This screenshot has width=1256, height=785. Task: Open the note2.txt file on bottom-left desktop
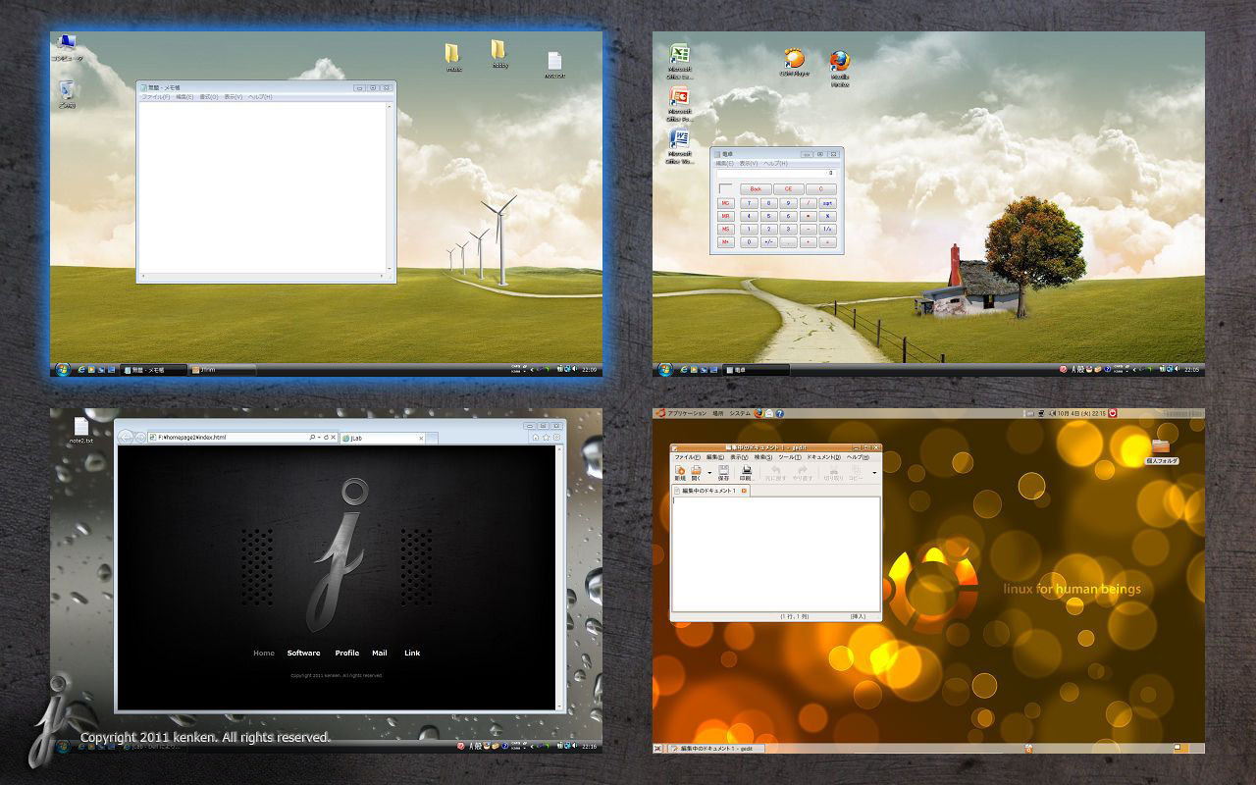point(81,428)
